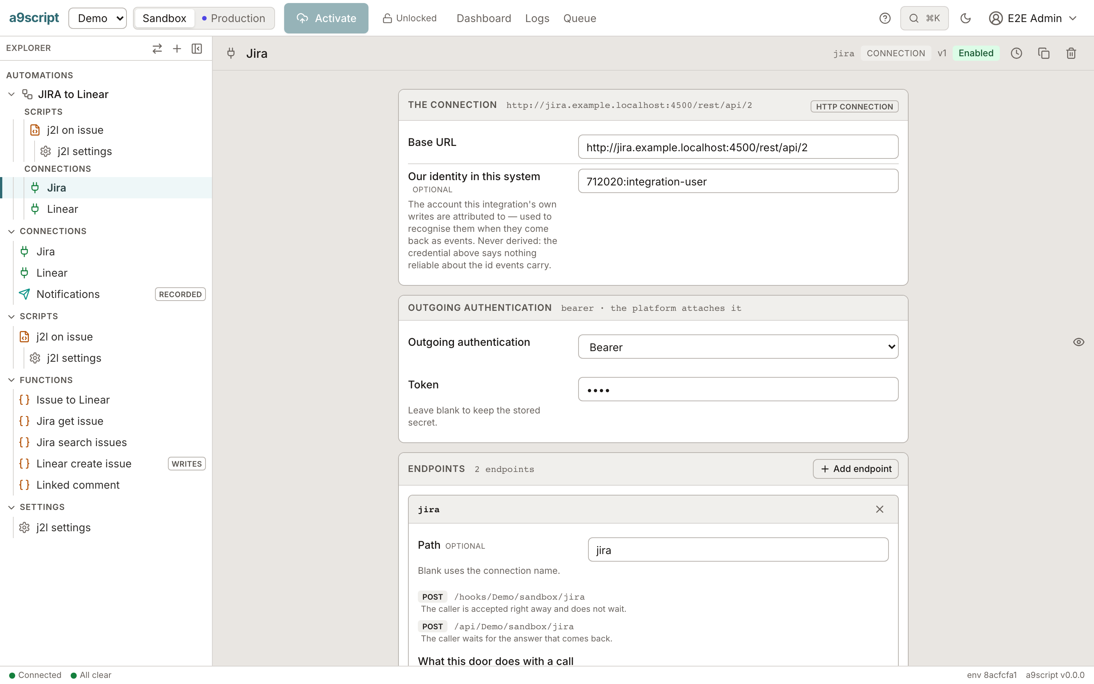
Task: Click the RECORDED badge on Notifications
Action: point(180,294)
